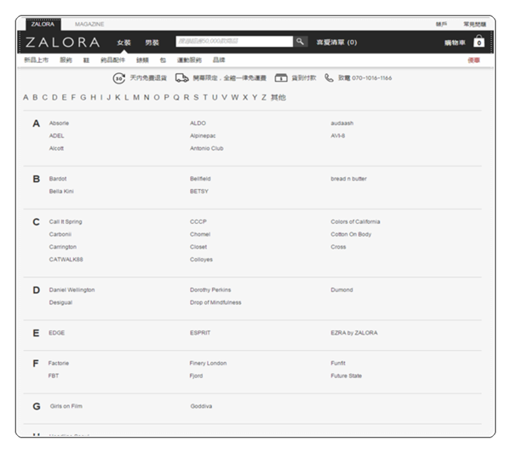Open the Drop of Mindfulness brand
Viewport: 511px width, 453px height.
point(215,302)
